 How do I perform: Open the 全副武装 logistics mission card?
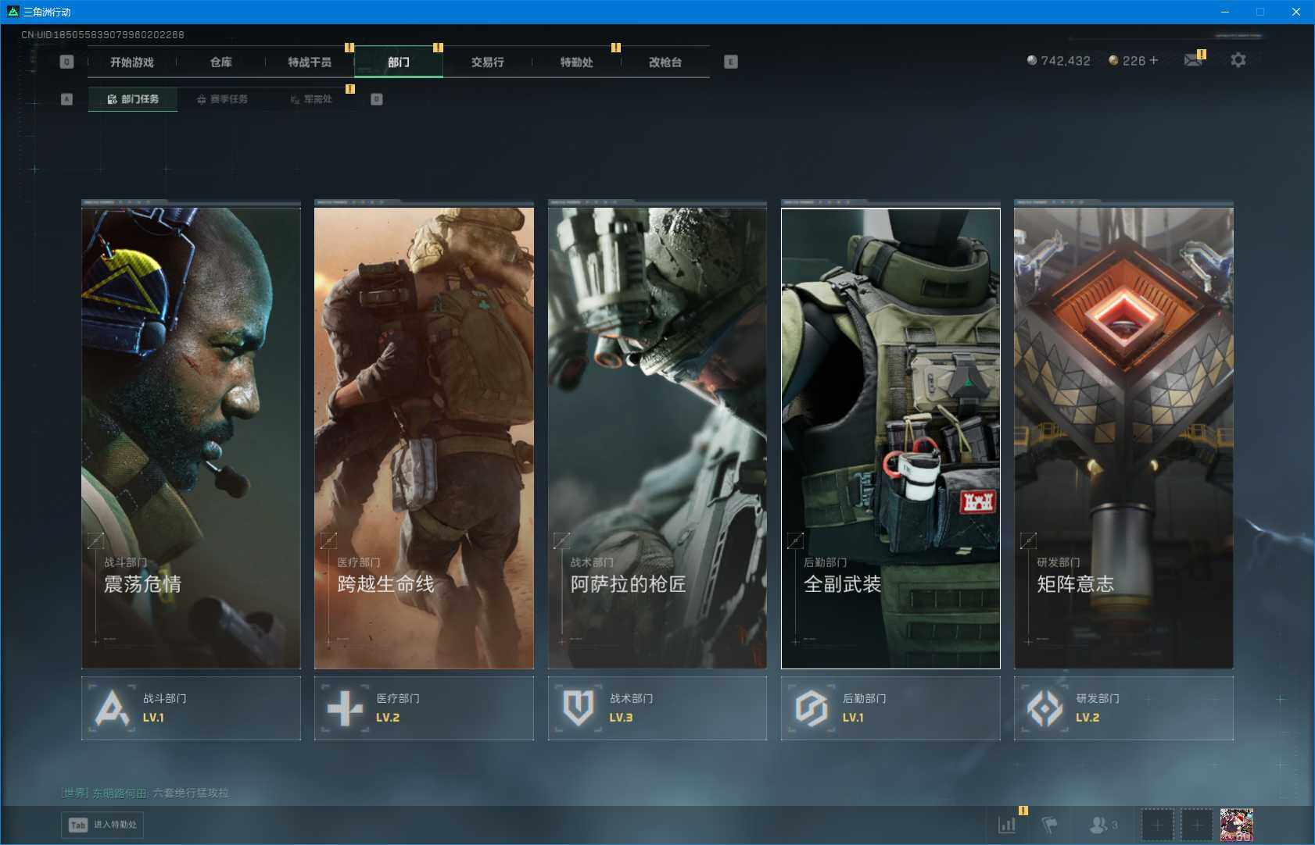click(890, 437)
